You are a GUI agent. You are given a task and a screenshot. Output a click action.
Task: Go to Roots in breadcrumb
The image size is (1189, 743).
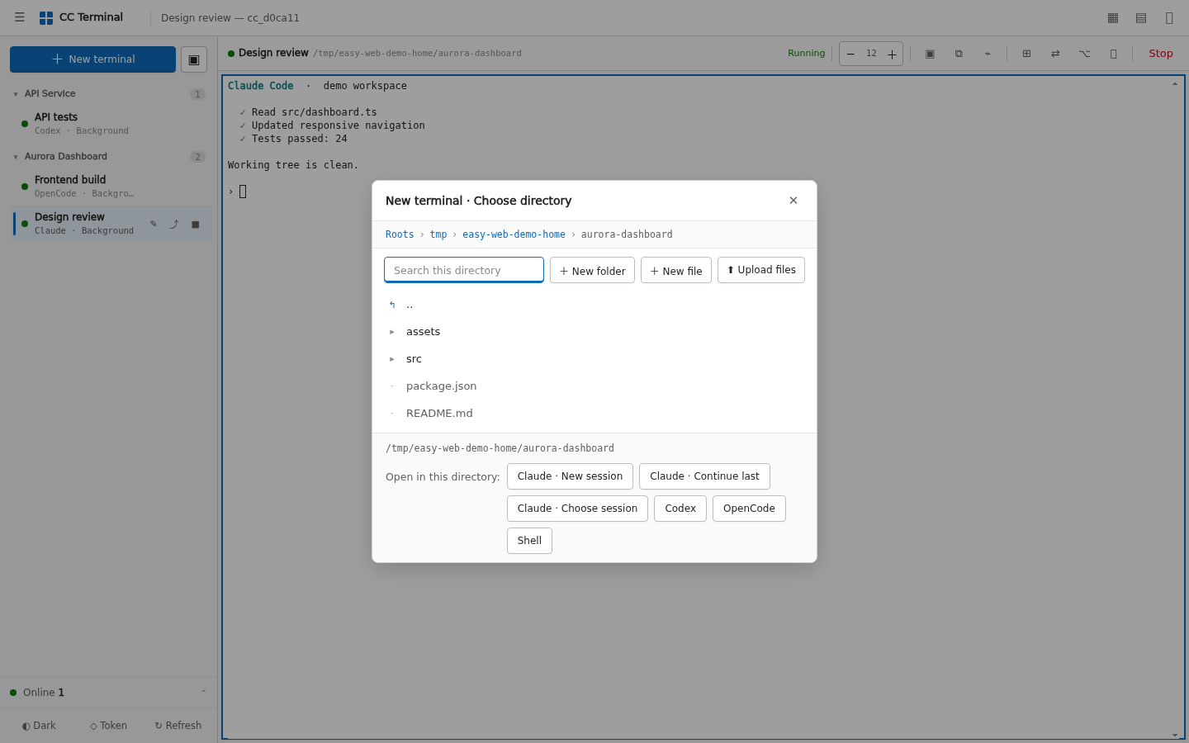pyautogui.click(x=400, y=234)
